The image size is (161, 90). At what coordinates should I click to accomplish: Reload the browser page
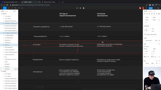click(x=7, y=5)
